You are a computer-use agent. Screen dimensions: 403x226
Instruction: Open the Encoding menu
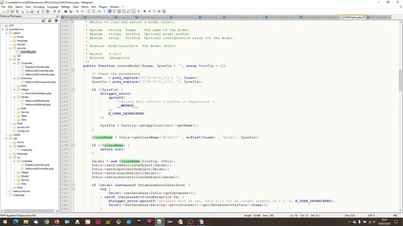click(39, 7)
